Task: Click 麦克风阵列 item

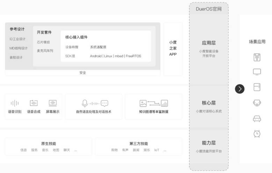Action: 45,51
